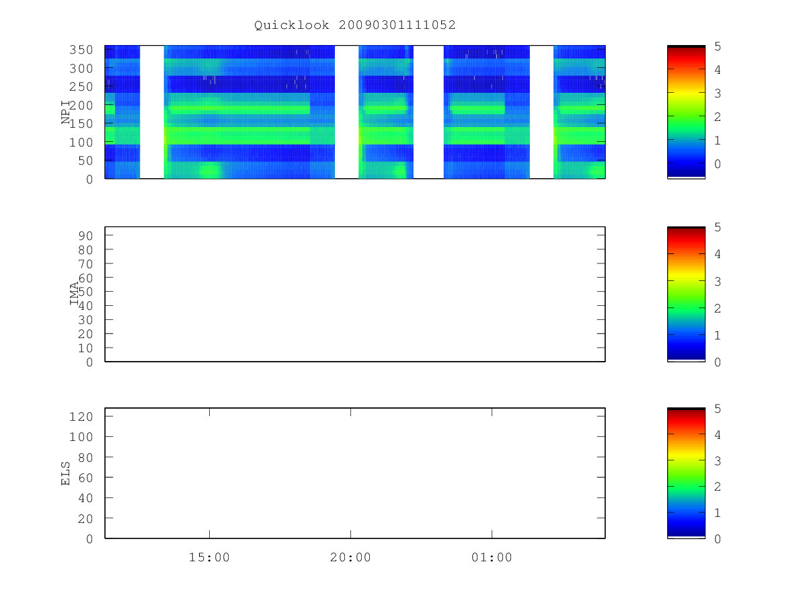Click the 350 tick on NPI axis
This screenshot has width=807, height=605.
[x=82, y=50]
